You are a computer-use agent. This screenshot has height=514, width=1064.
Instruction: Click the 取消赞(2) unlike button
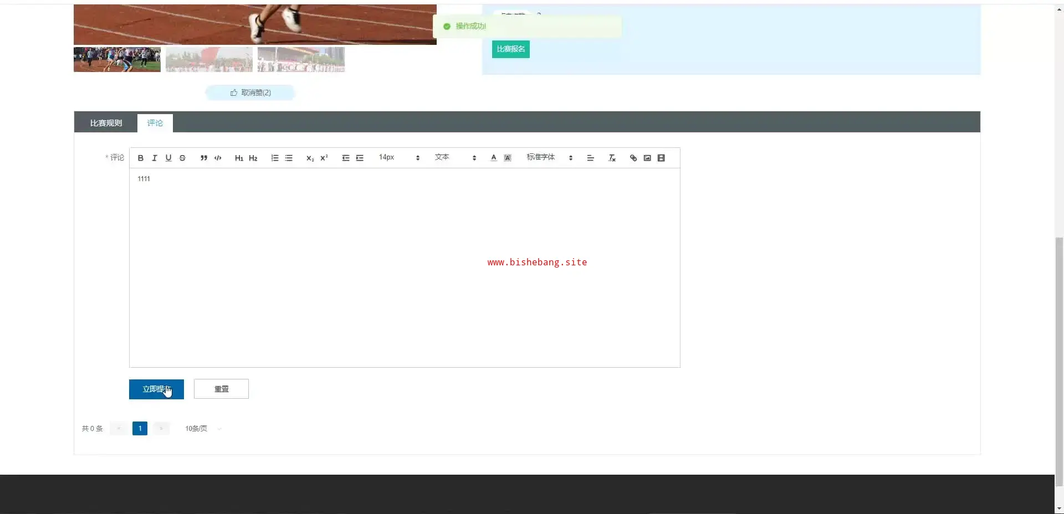[x=250, y=92]
